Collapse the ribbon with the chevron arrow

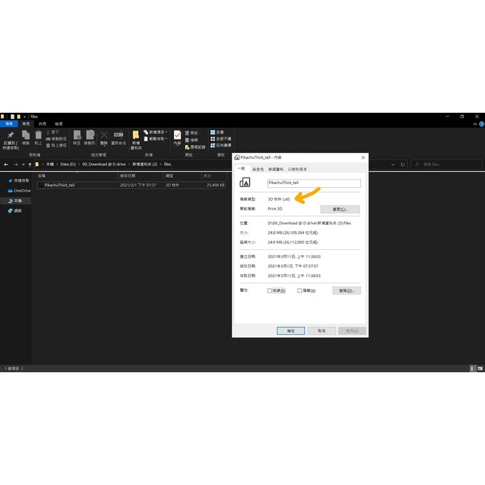[x=476, y=124]
